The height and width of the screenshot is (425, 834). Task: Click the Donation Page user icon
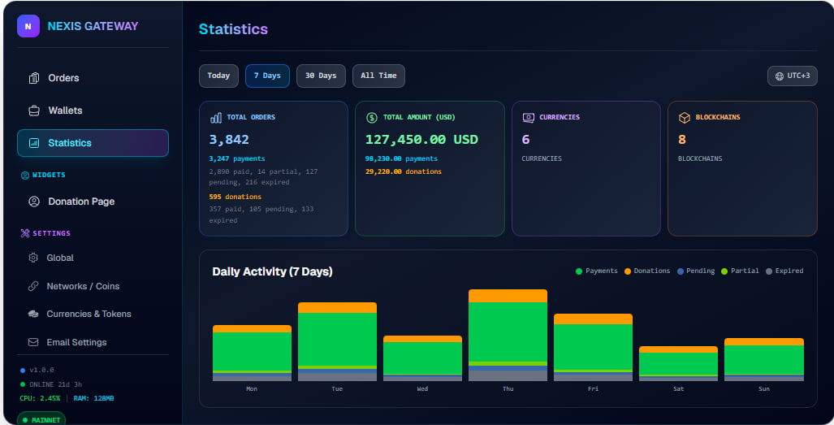(x=34, y=202)
